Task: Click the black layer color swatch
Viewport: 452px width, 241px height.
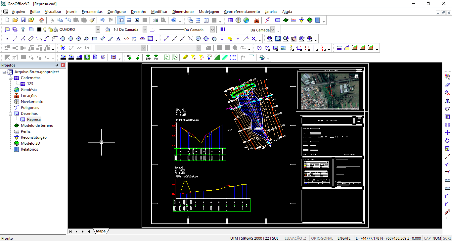Action: pyautogui.click(x=39, y=29)
